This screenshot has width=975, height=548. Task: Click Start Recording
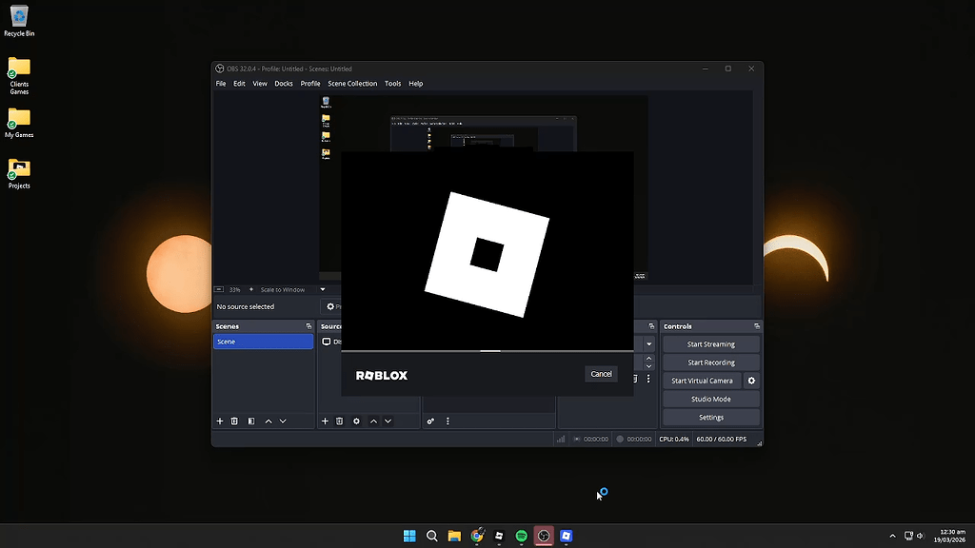pyautogui.click(x=710, y=362)
